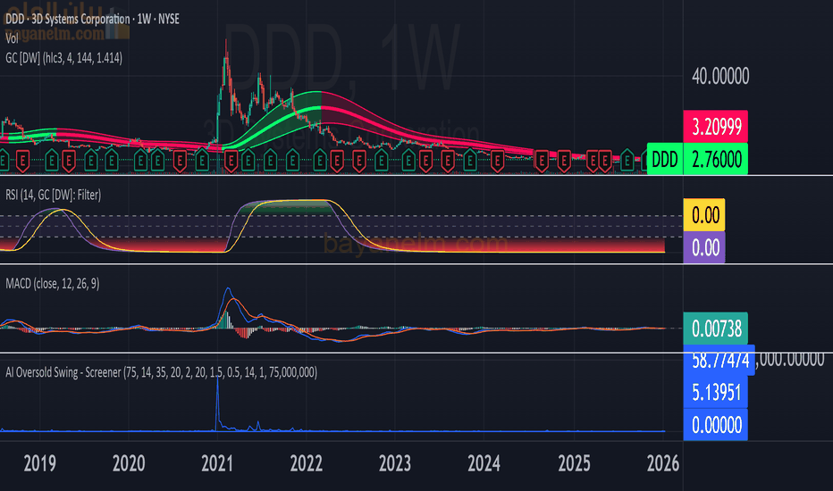Screen dimensions: 833x491
Task: Click the green 2.76000 current price label
Action: (x=714, y=161)
